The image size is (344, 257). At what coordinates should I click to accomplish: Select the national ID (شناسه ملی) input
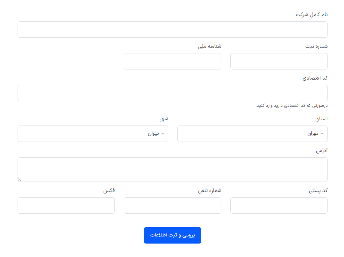tap(172, 61)
